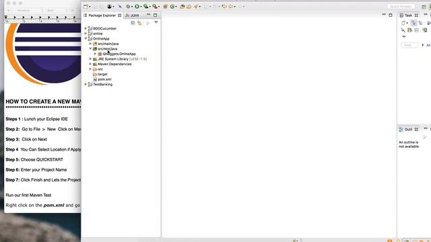Click the Collapse All icon in Task List
The height and width of the screenshot is (242, 431).
(416, 30)
